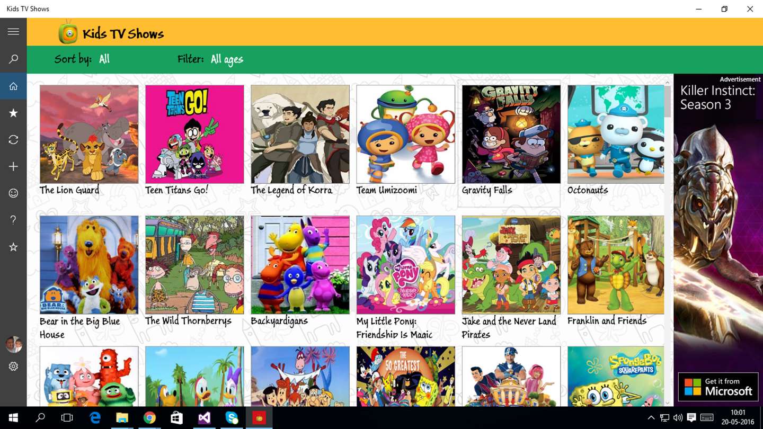763x429 pixels.
Task: Click the Gravity Falls title text
Action: [487, 190]
